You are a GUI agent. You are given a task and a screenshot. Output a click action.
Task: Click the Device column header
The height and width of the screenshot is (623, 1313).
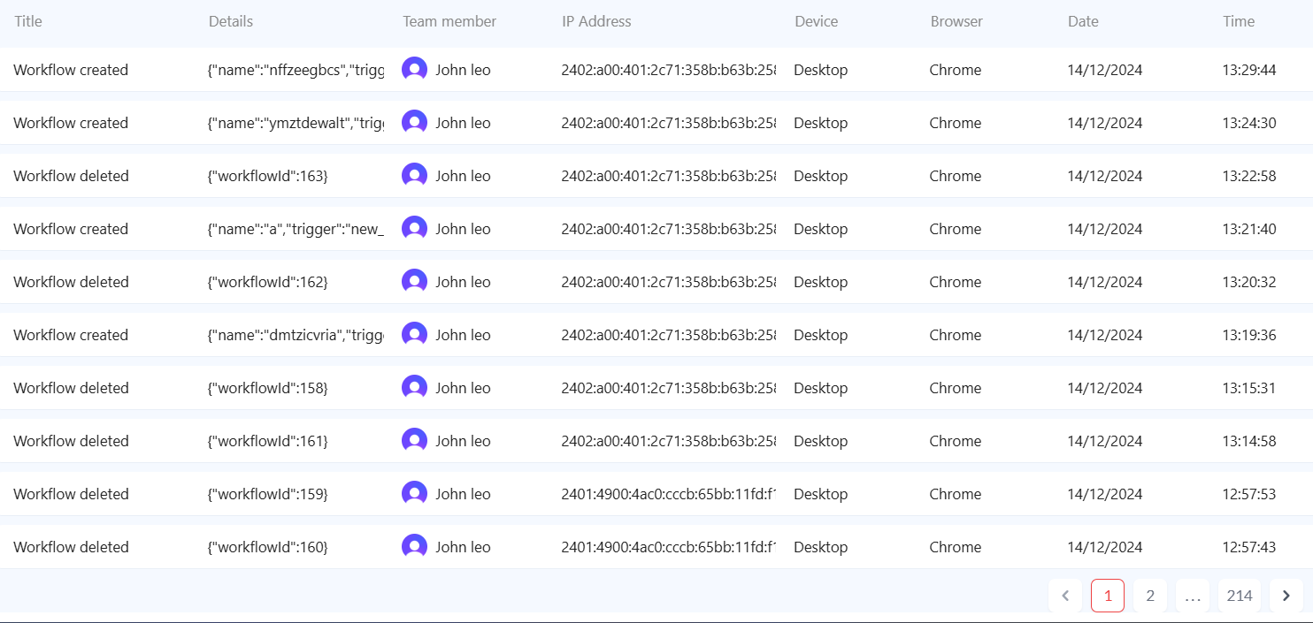click(816, 21)
